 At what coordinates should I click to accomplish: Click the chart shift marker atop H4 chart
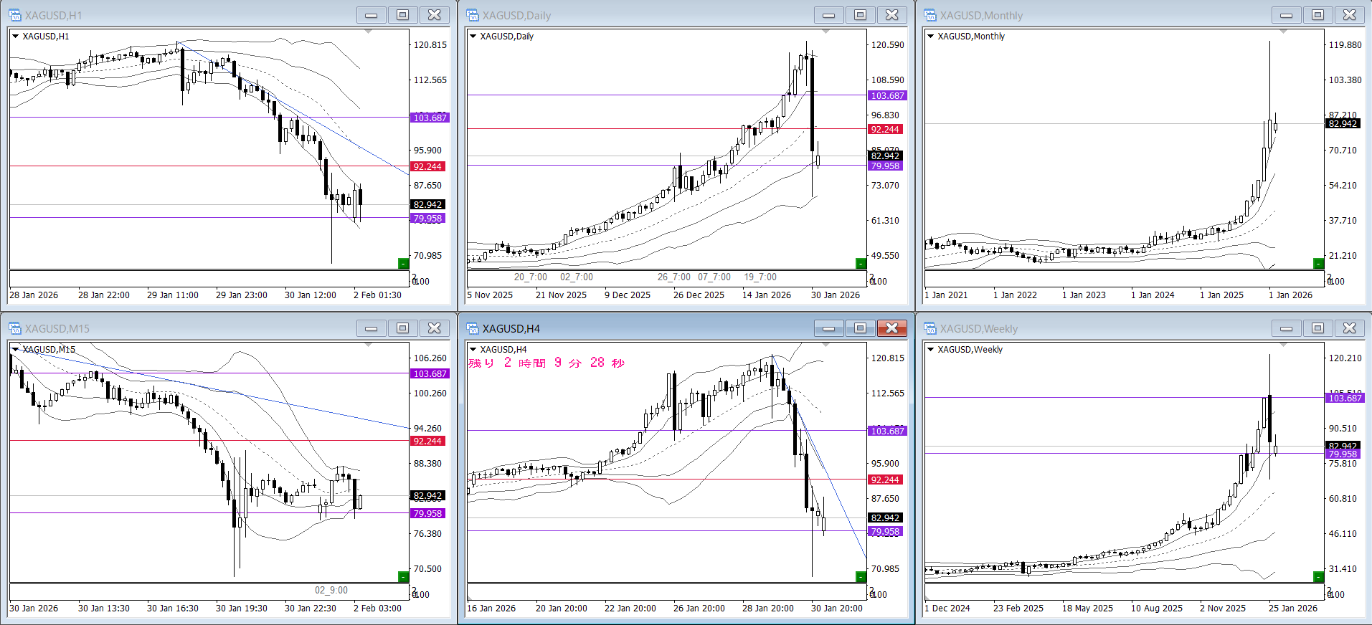(825, 345)
